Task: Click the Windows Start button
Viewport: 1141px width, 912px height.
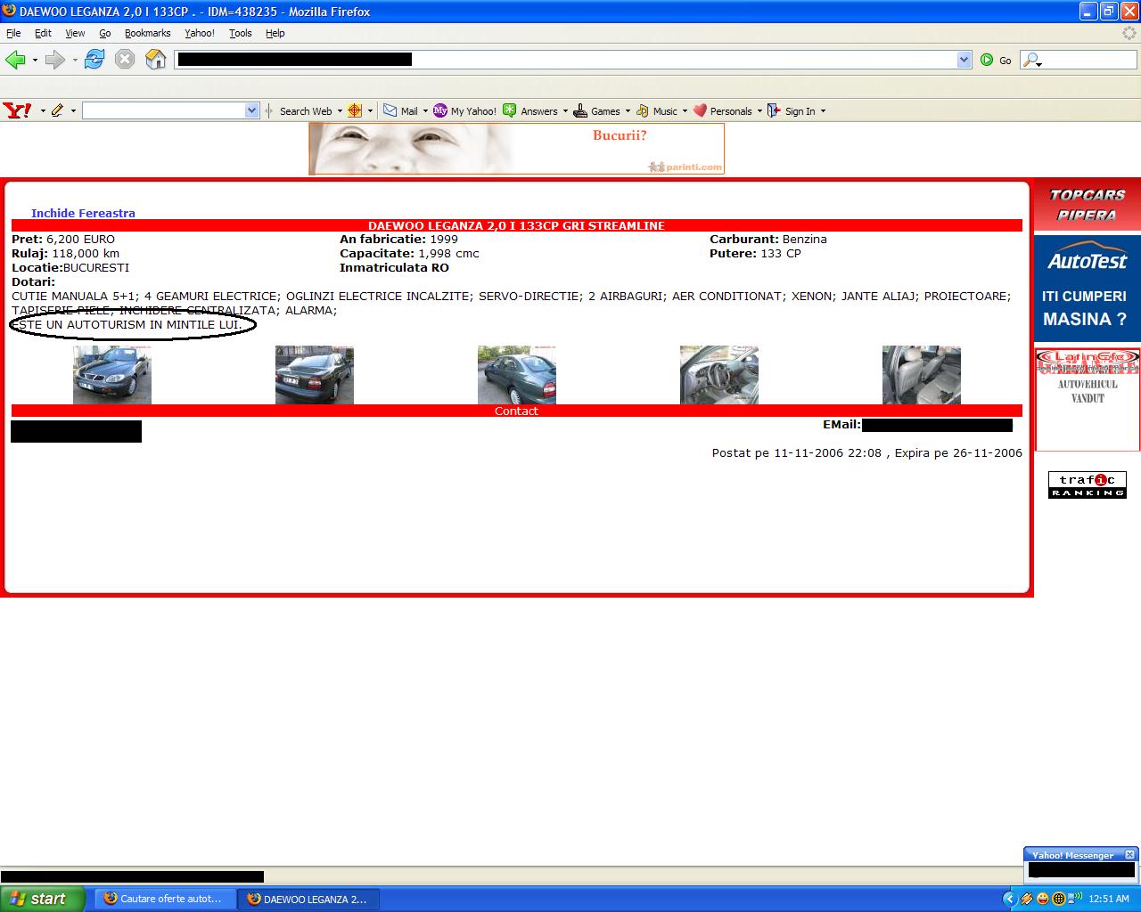Action: (x=42, y=899)
